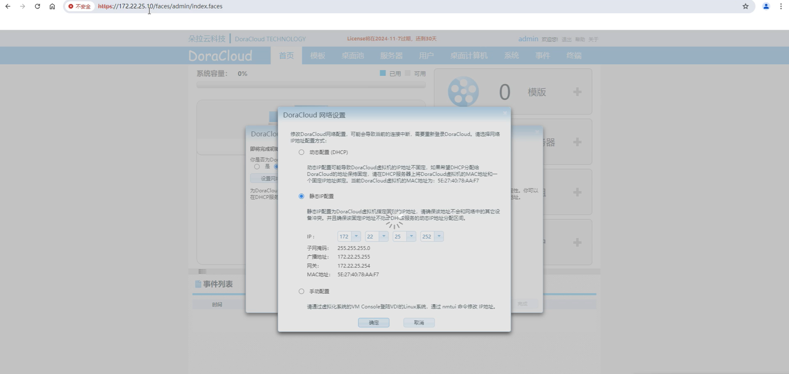Image resolution: width=789 pixels, height=374 pixels.
Task: Click the MAC地址 value below 网关
Action: [x=358, y=274]
